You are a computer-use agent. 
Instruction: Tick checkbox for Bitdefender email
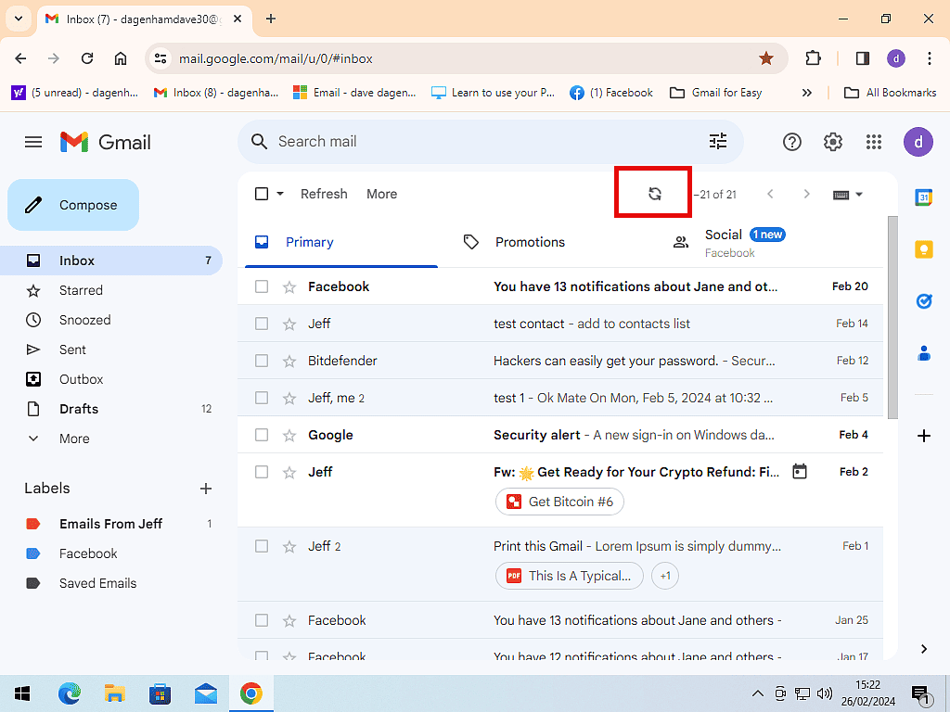click(262, 361)
